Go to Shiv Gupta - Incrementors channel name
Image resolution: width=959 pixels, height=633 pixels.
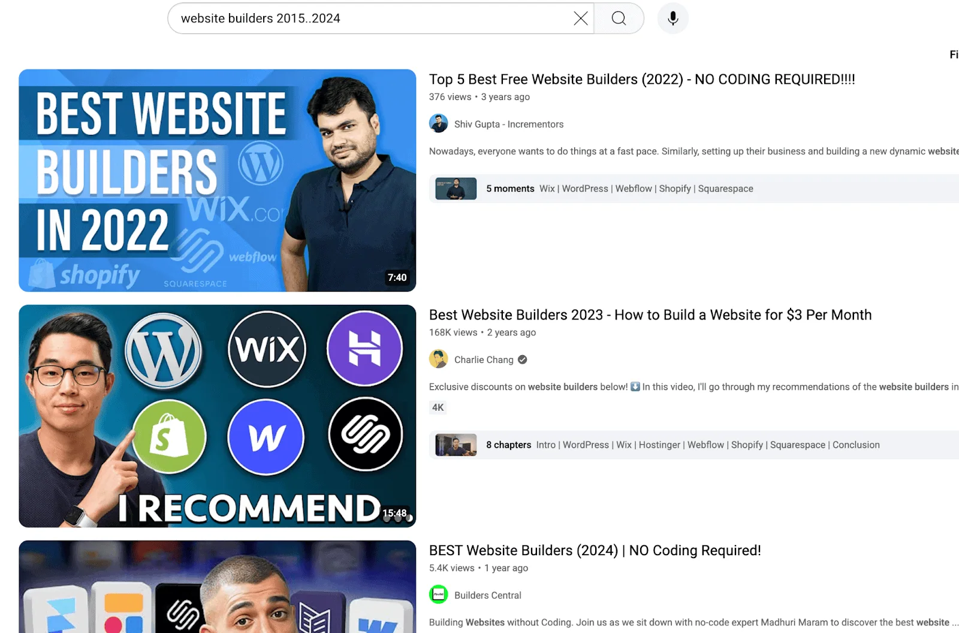508,125
